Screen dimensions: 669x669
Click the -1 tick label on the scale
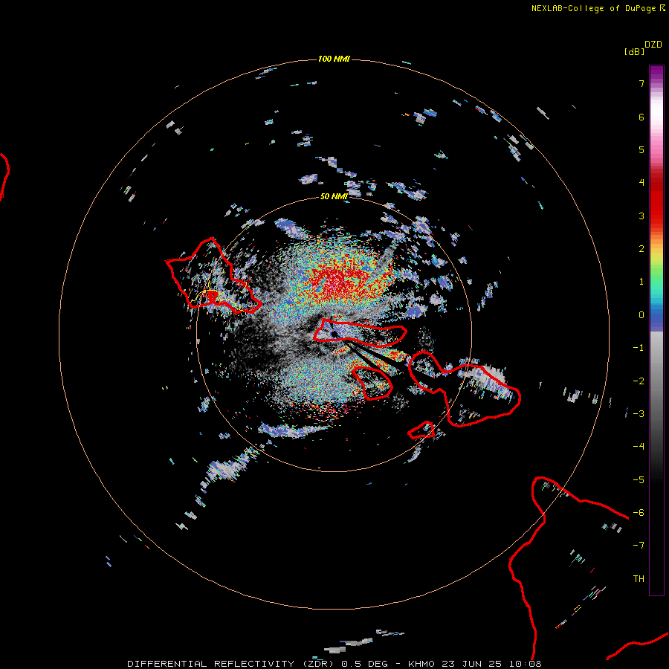click(x=639, y=348)
